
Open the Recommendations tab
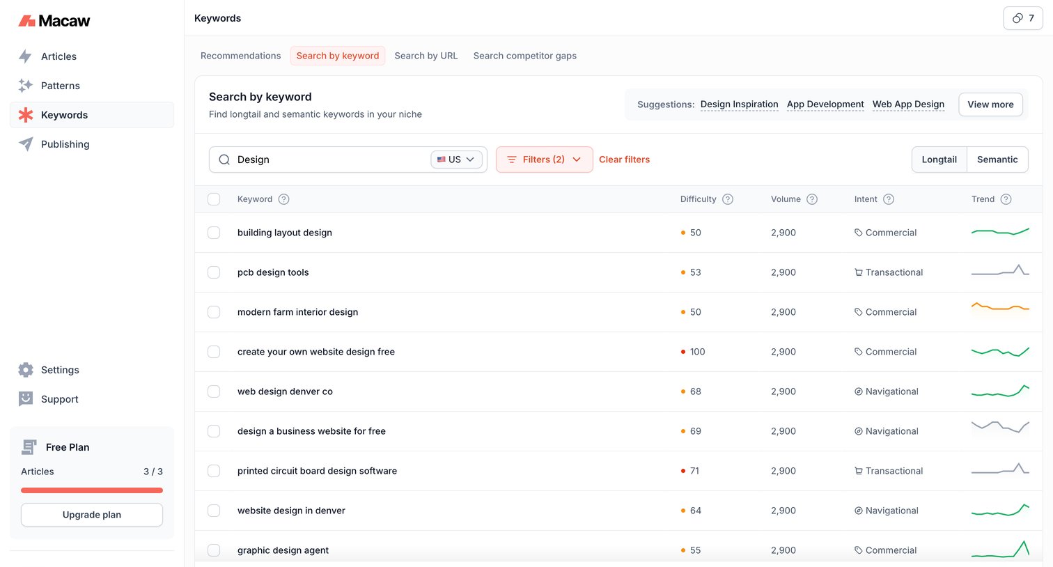[x=240, y=56]
